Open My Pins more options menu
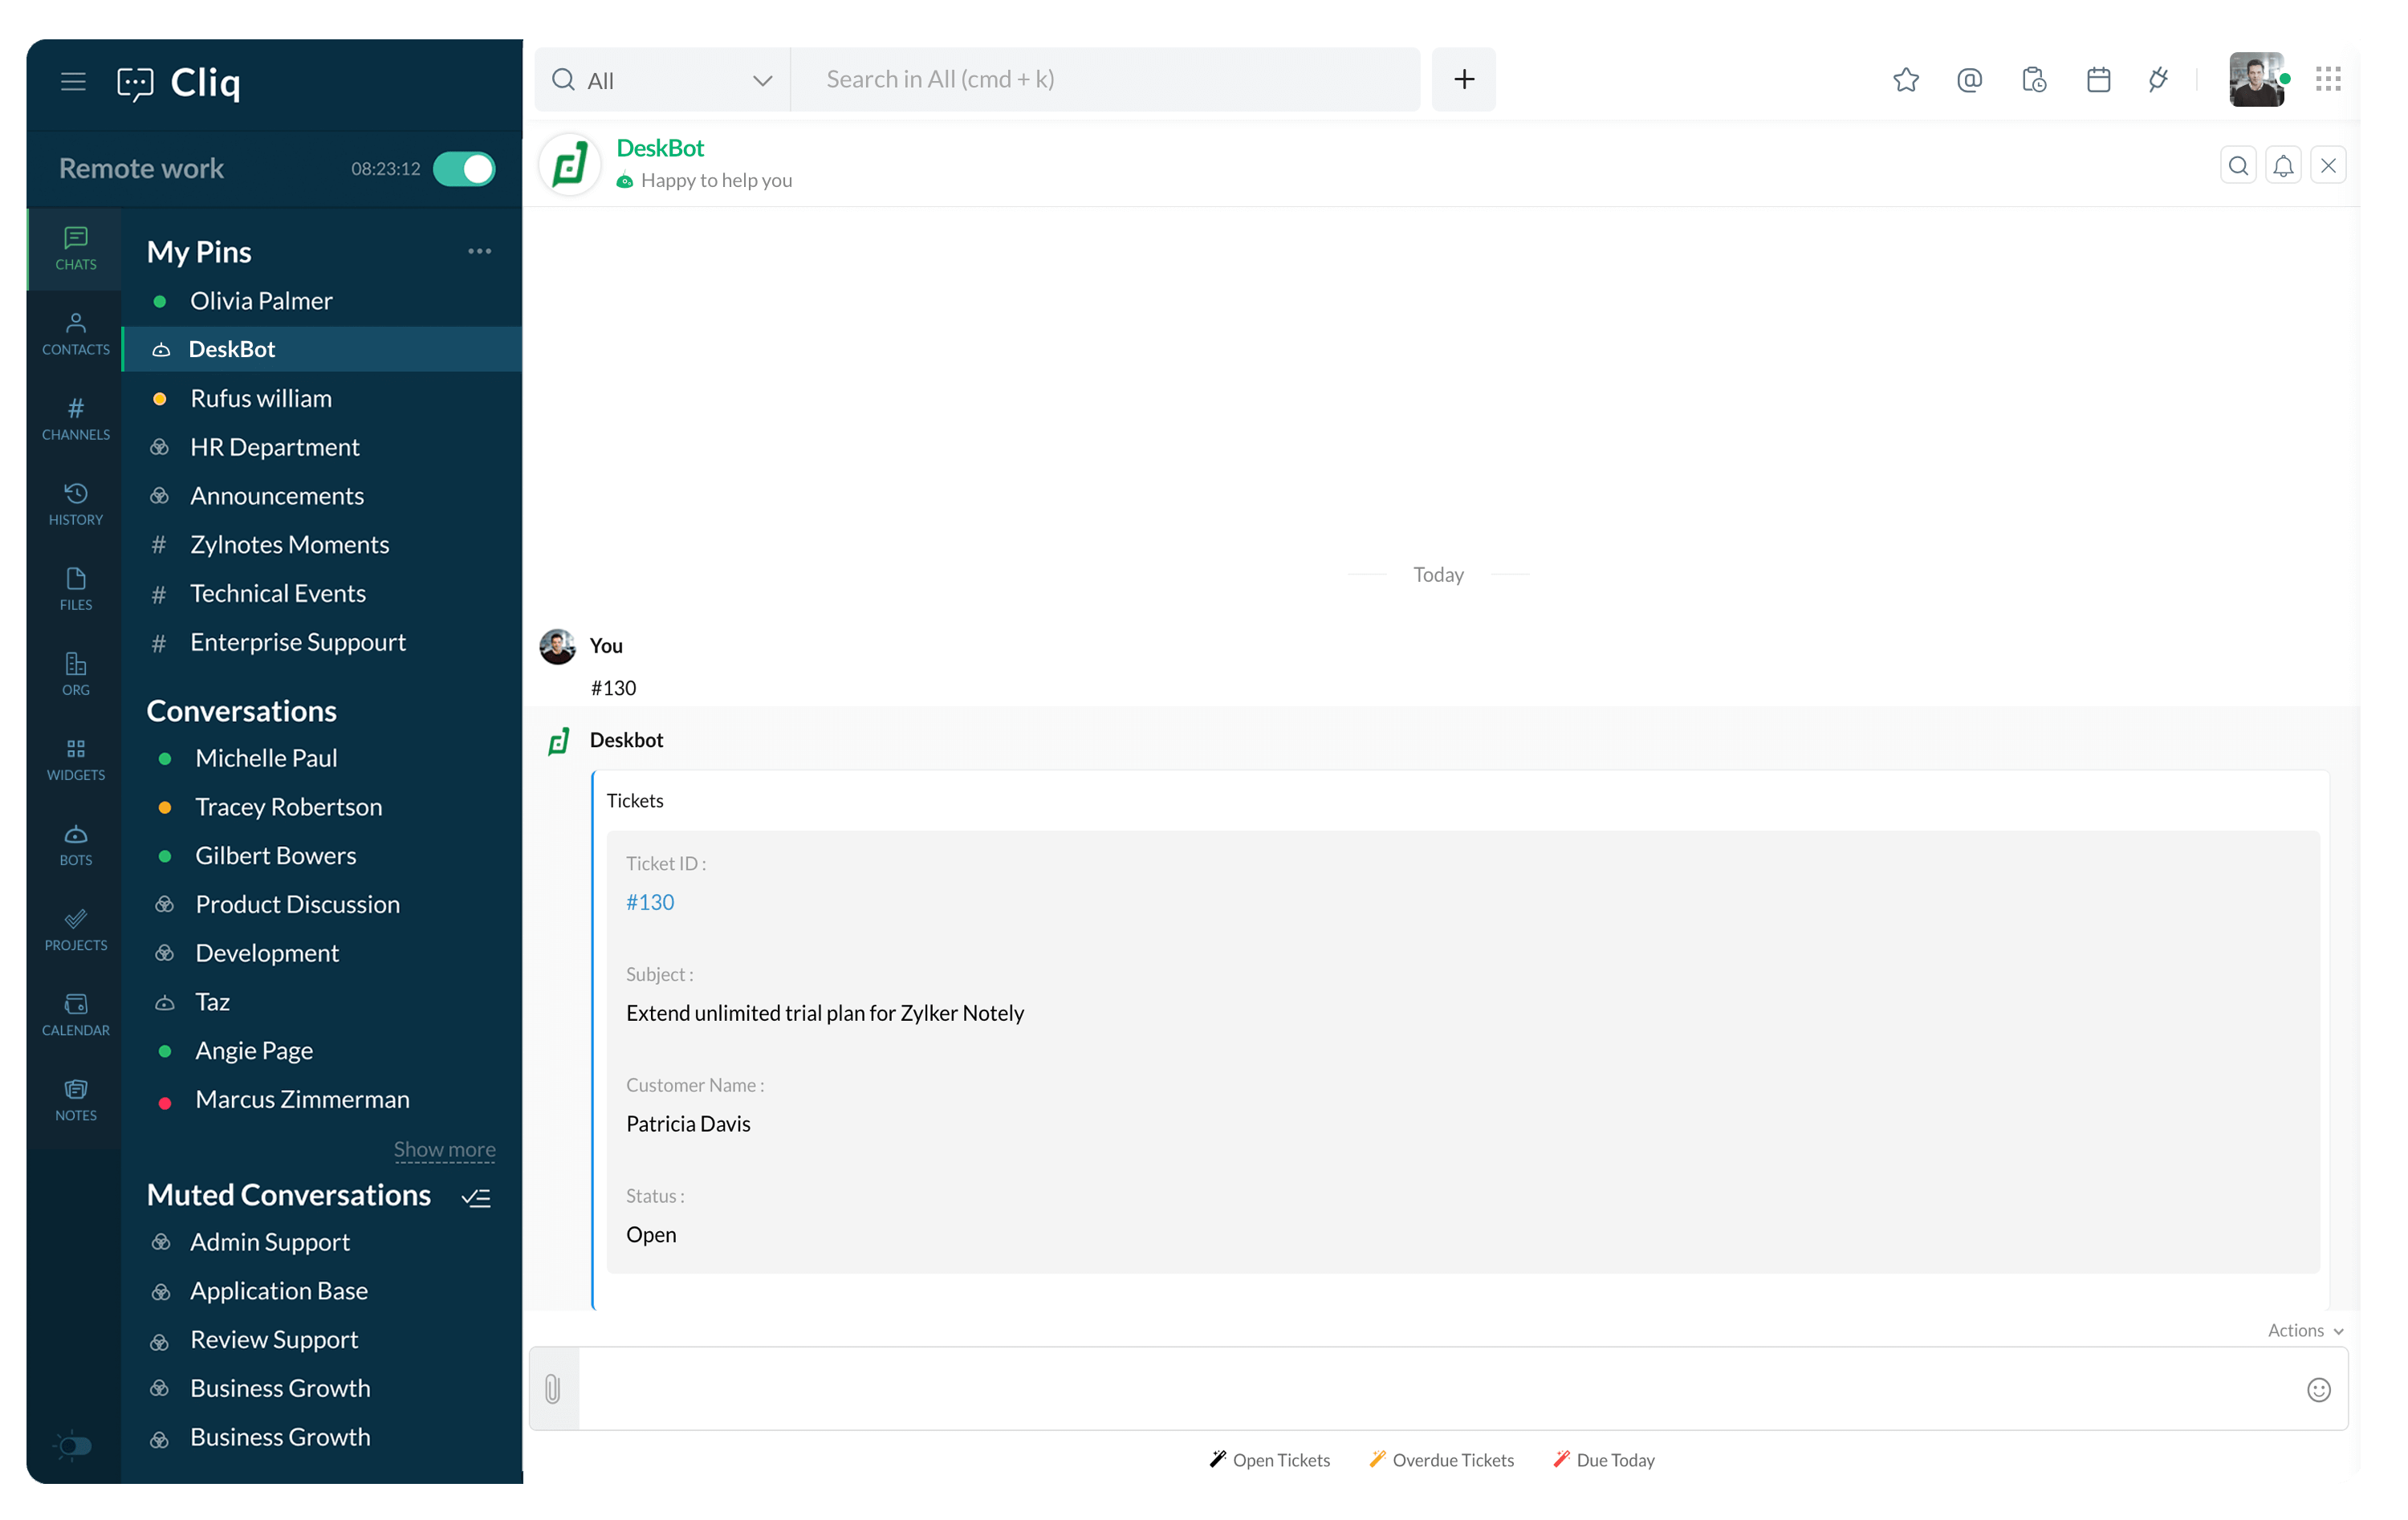Viewport: 2408px width, 1520px height. point(479,251)
